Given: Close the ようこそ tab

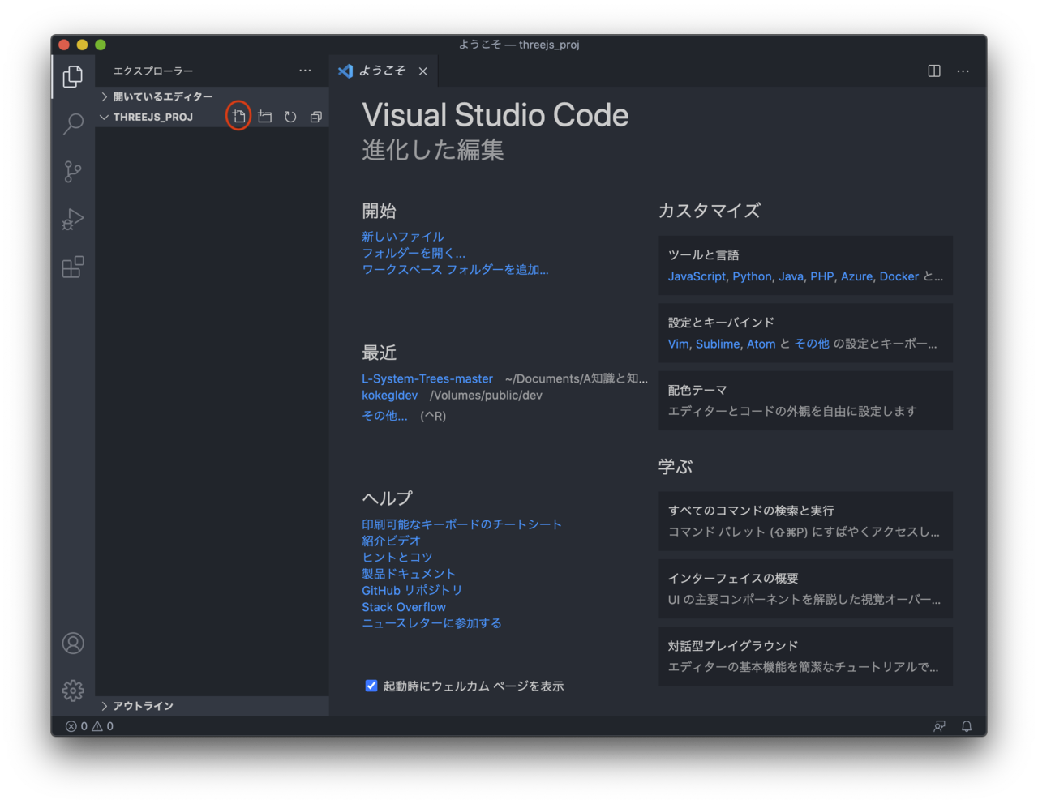Looking at the screenshot, I should [422, 71].
